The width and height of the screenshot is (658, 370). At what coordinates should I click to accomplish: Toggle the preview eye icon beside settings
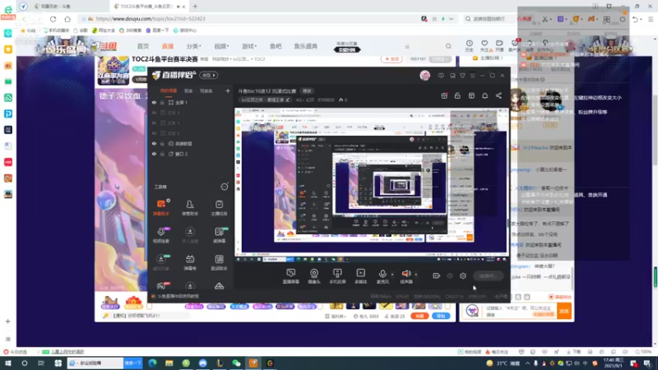pos(449,275)
